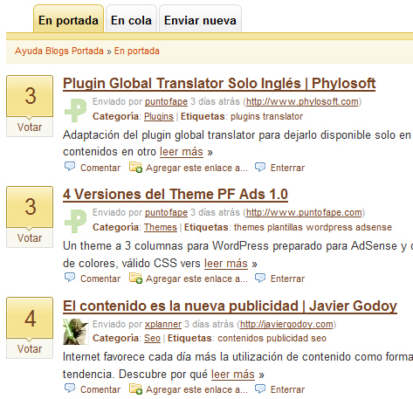Viewport: 413px width, 399px height.
Task: Click Comentar on Javier Godoy story
Action: coord(100,389)
